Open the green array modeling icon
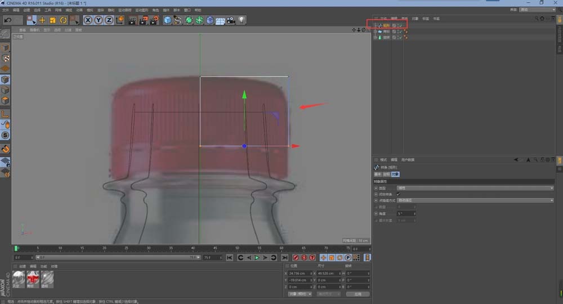This screenshot has height=304, width=563. click(x=199, y=20)
